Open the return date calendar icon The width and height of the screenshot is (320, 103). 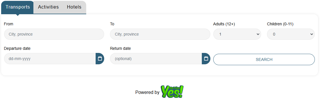(x=206, y=59)
